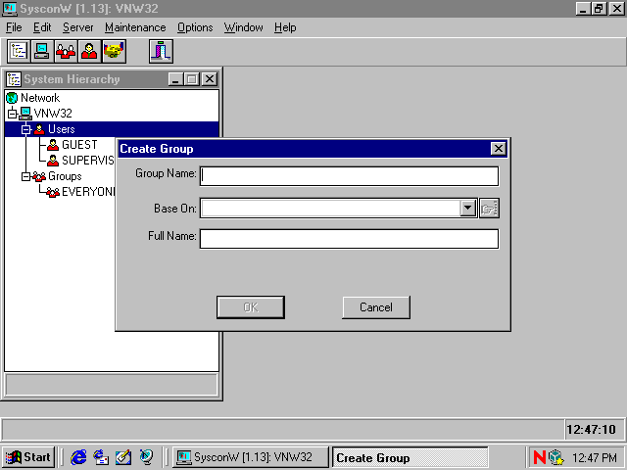Image resolution: width=627 pixels, height=470 pixels.
Task: Close the Create Group dialog with X
Action: [498, 149]
